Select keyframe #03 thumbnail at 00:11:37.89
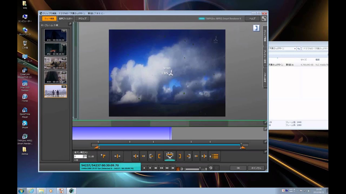Image resolution: width=346 pixels, height=194 pixels. tap(55, 63)
